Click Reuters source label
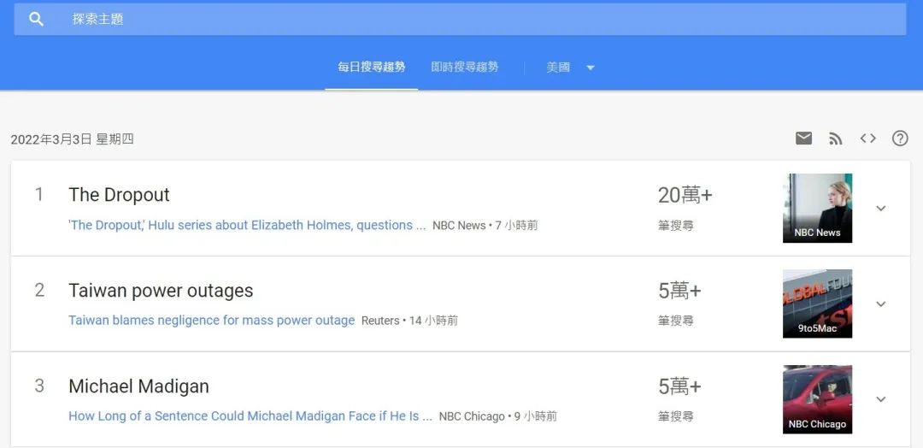The width and height of the screenshot is (923, 448). tap(380, 321)
